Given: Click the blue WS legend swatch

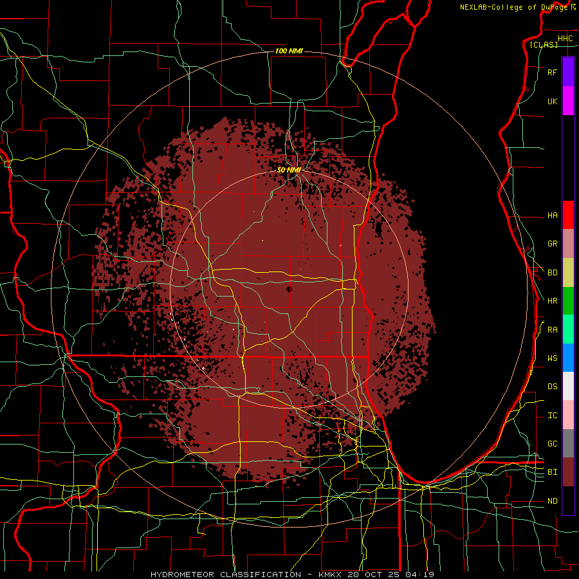Looking at the screenshot, I should click(568, 358).
